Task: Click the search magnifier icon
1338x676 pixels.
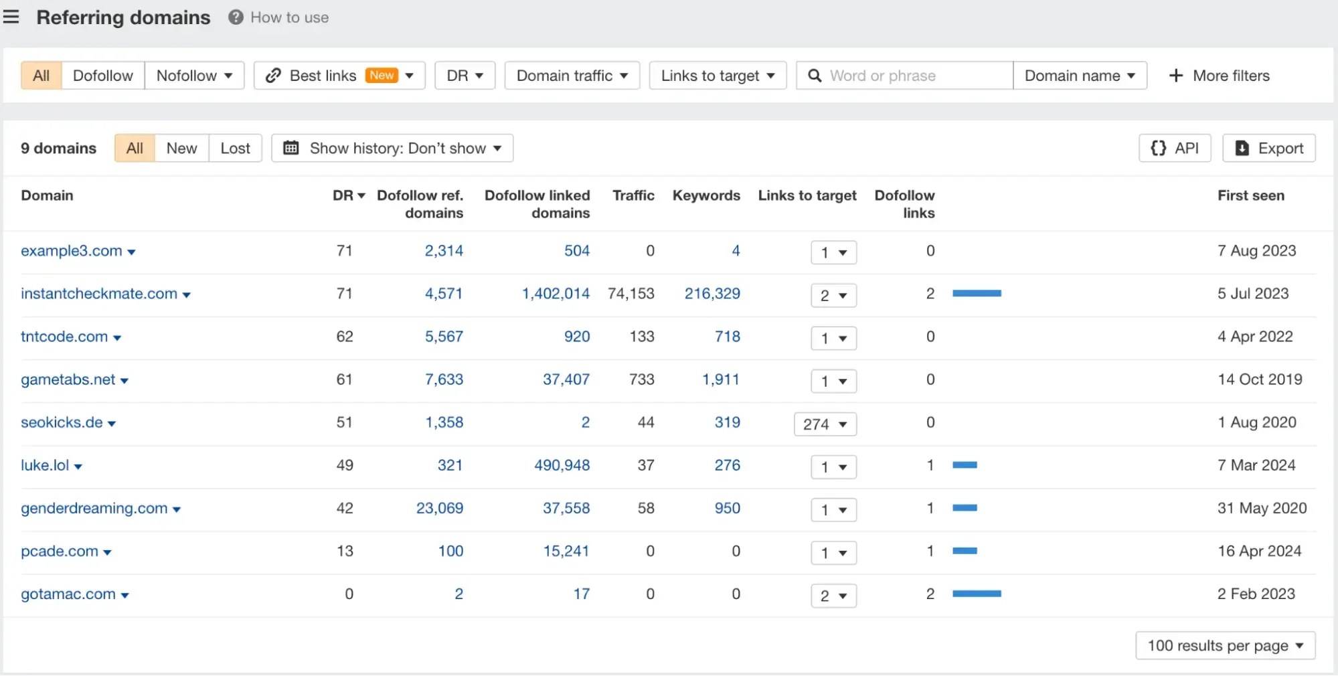Action: [815, 76]
